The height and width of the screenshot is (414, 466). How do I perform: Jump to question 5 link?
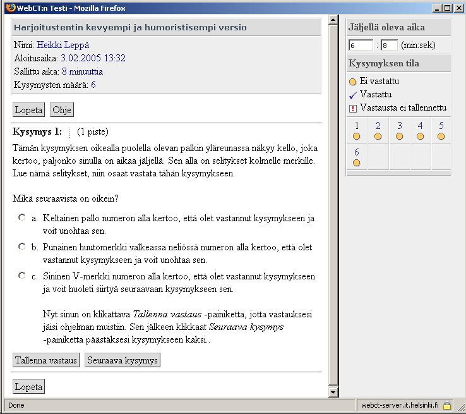[x=441, y=126]
